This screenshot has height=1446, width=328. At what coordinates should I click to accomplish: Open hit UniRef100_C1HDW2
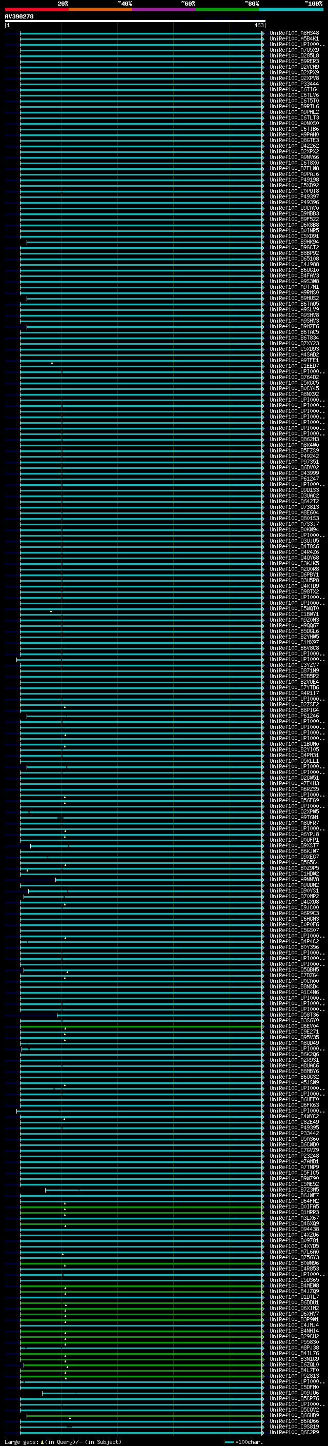click(294, 874)
